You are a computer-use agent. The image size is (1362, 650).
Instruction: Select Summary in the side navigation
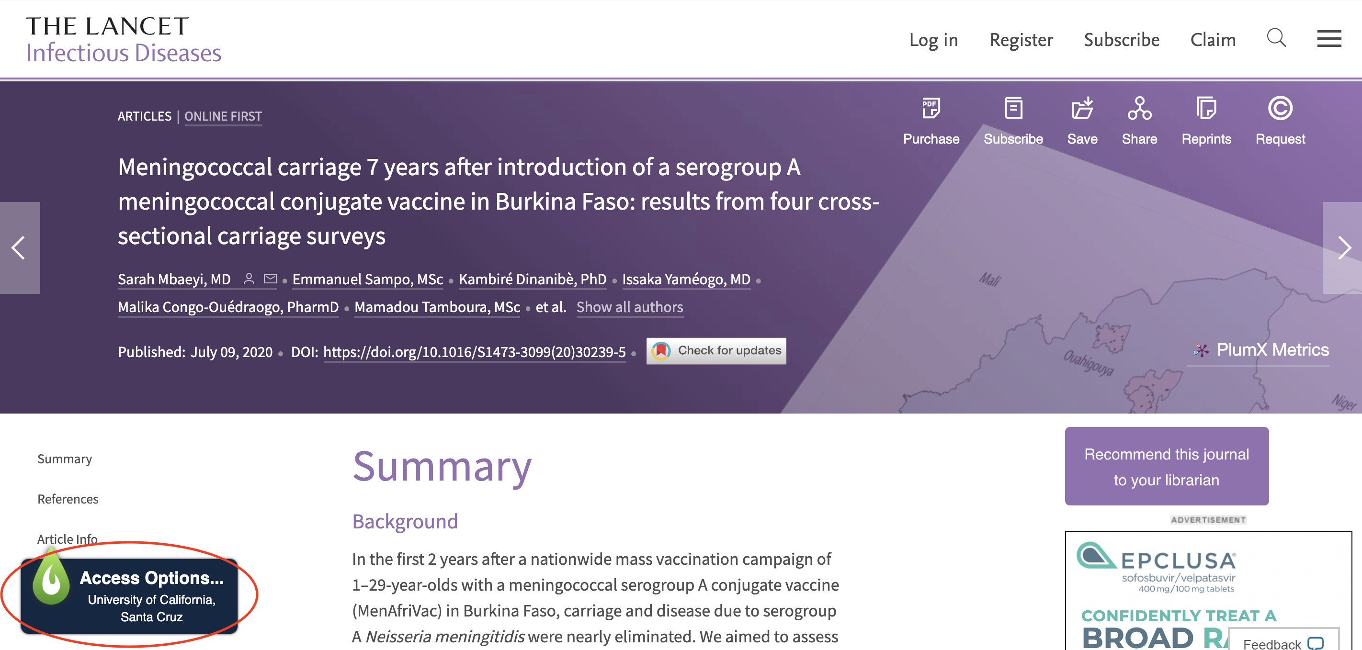[x=65, y=459]
